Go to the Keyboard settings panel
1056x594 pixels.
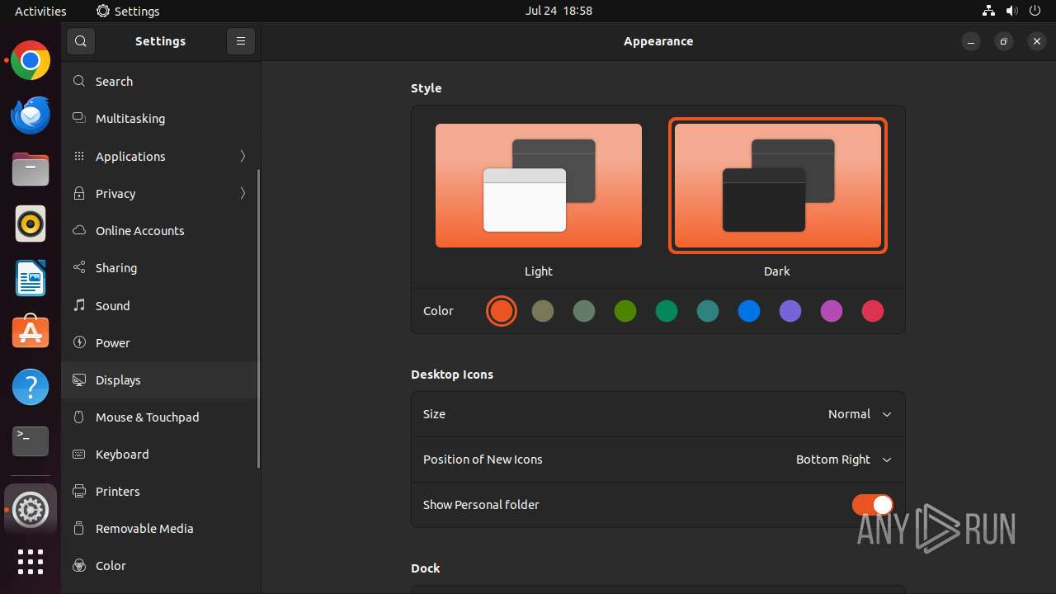click(x=161, y=454)
